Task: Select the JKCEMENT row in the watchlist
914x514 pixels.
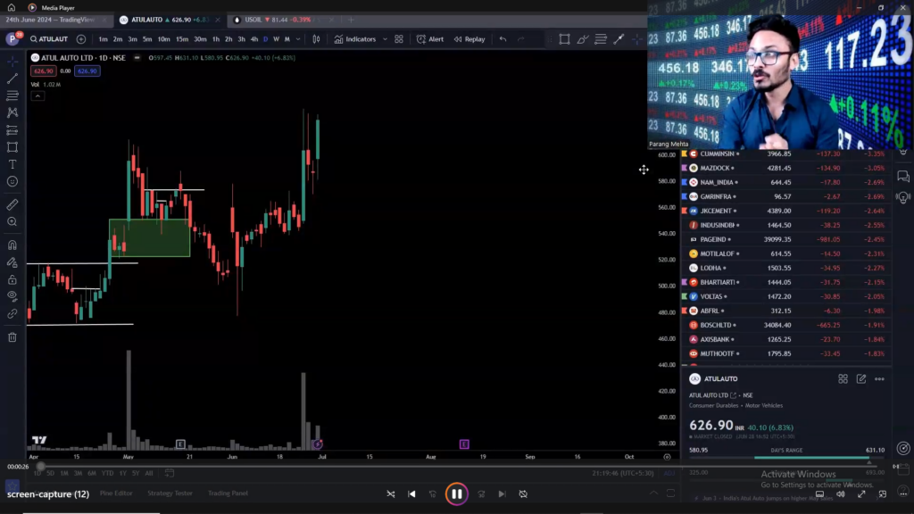Action: [x=785, y=211]
